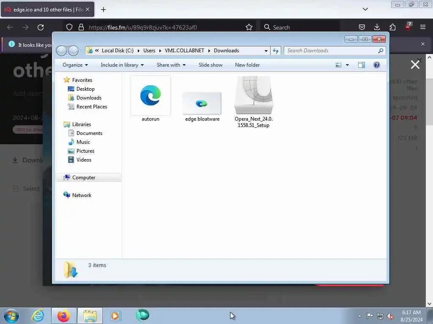The width and height of the screenshot is (433, 324).
Task: Open the Firefox downloads panel
Action: coord(377,27)
